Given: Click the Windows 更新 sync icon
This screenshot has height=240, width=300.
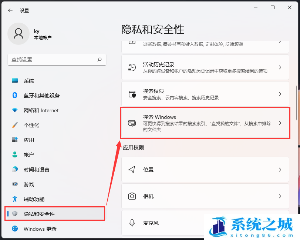Looking at the screenshot, I should pyautogui.click(x=15, y=229).
